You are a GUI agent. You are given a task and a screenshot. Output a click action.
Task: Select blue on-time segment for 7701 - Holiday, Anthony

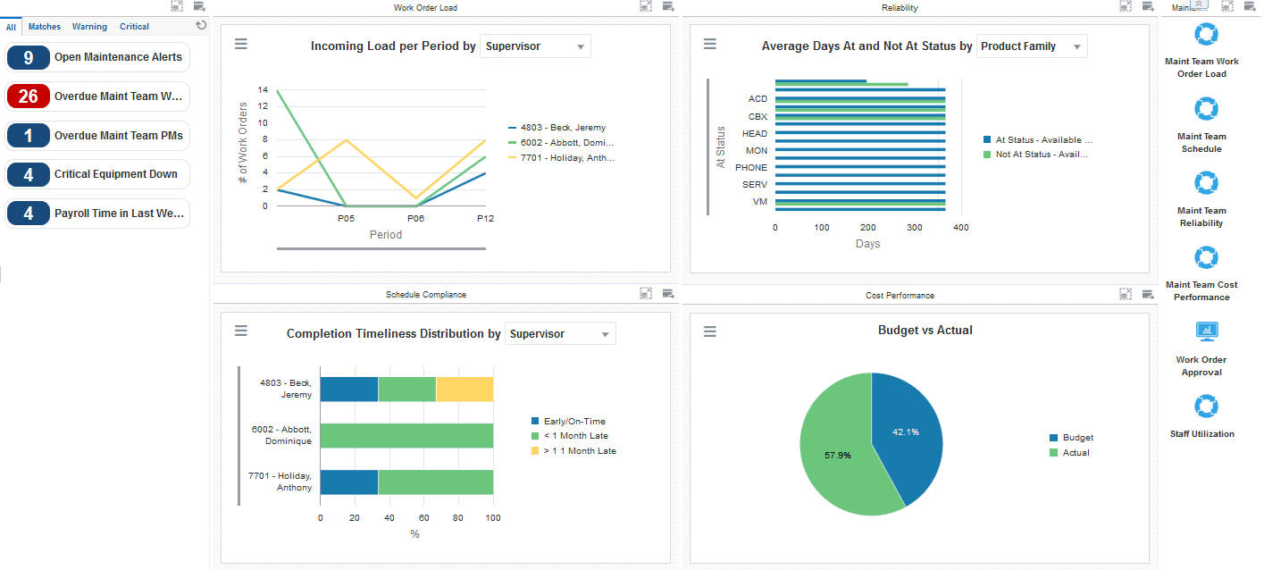(349, 482)
